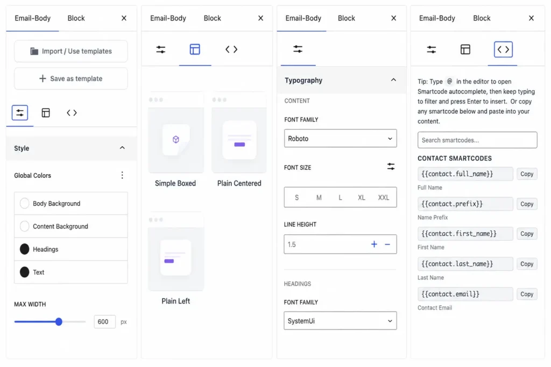Screen dimensions: 551x367
Task: Choose the Plain Left template thumbnail
Action: [176, 251]
